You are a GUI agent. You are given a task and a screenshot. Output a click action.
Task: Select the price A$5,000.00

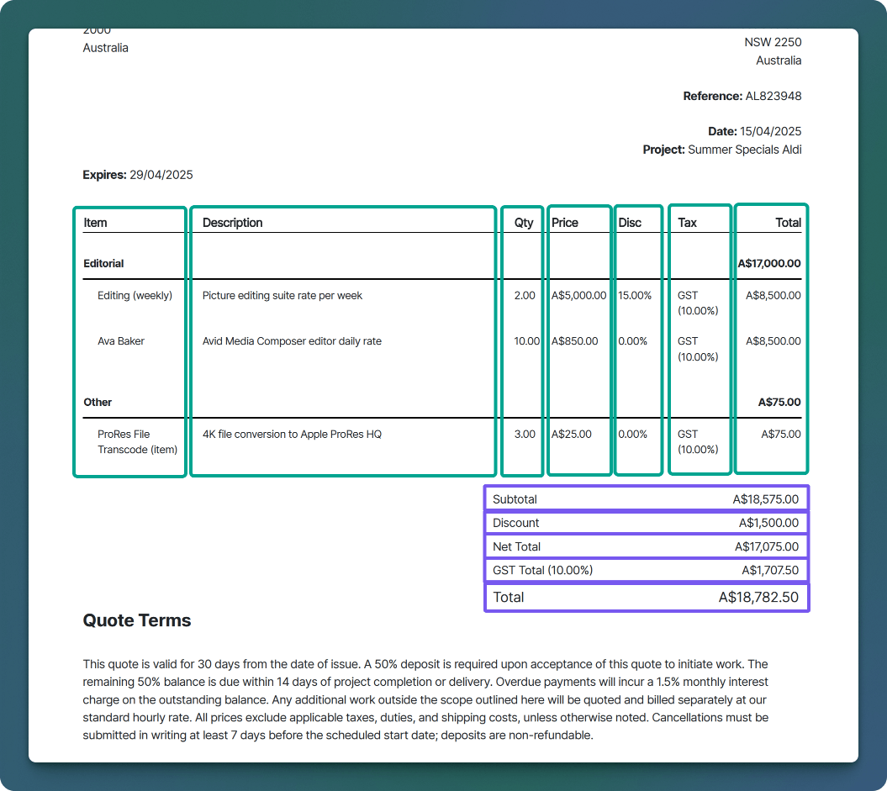coord(578,296)
